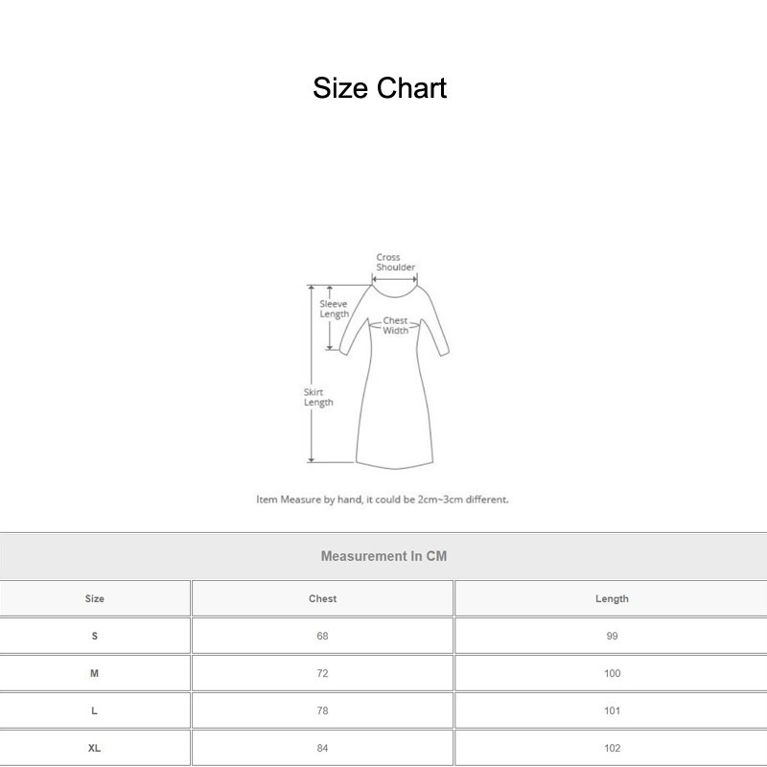Click the Size column header
The image size is (767, 767).
pos(96,598)
